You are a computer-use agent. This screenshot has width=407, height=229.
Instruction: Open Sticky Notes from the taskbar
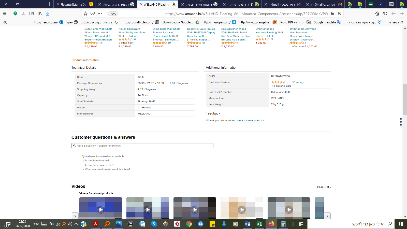tap(212, 224)
